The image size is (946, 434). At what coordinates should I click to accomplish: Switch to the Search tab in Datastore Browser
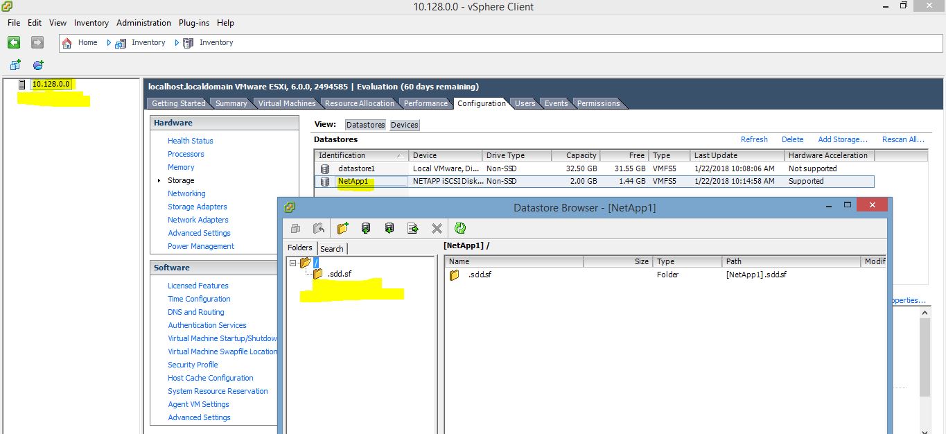(x=333, y=248)
